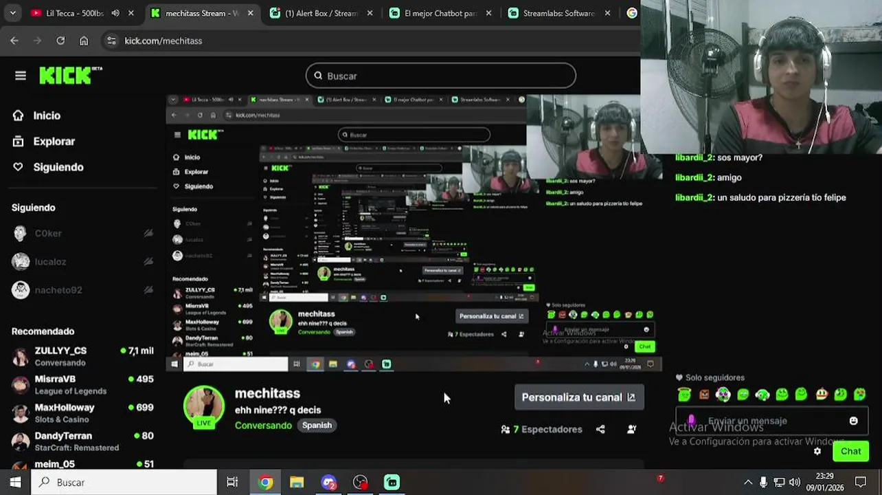This screenshot has height=495, width=882.
Task: Switch to the Alert Box / Streamlabs tab
Action: point(321,13)
